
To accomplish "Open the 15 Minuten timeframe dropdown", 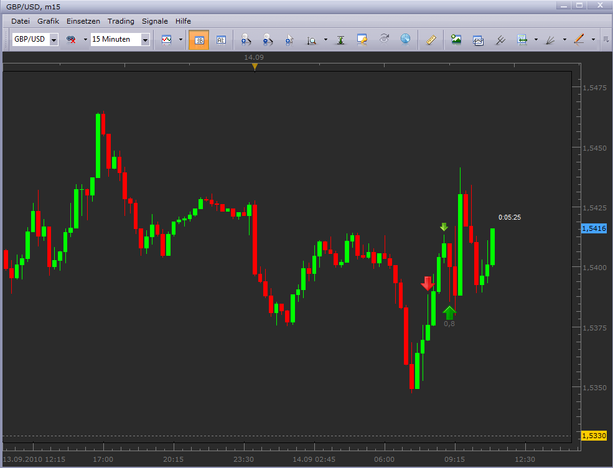I will coord(145,39).
